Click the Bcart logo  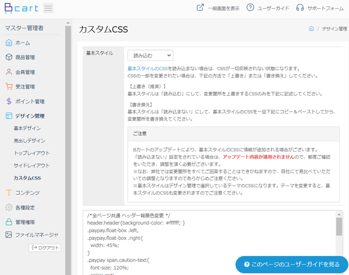(x=21, y=8)
